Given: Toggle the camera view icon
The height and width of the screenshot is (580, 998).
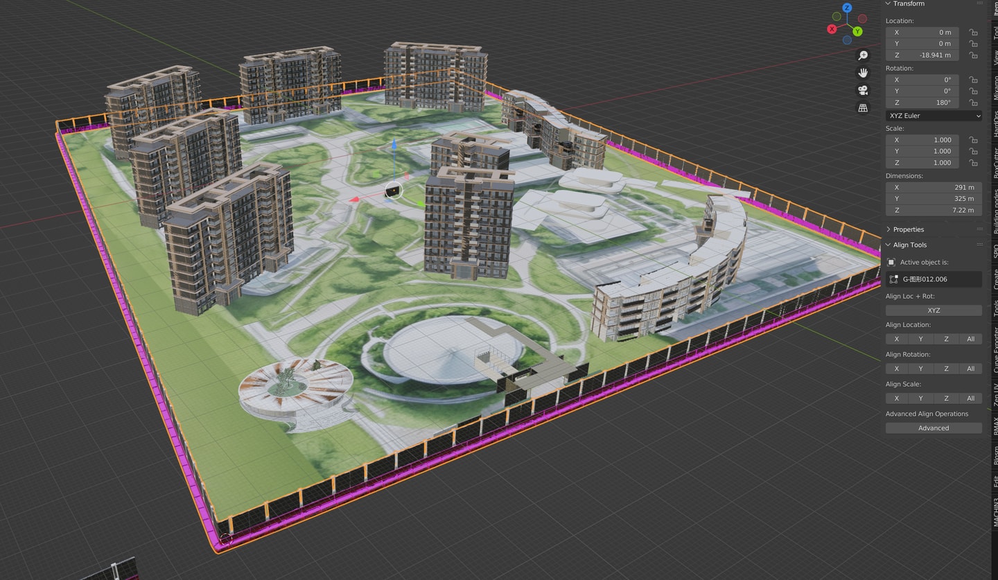Looking at the screenshot, I should [x=863, y=90].
